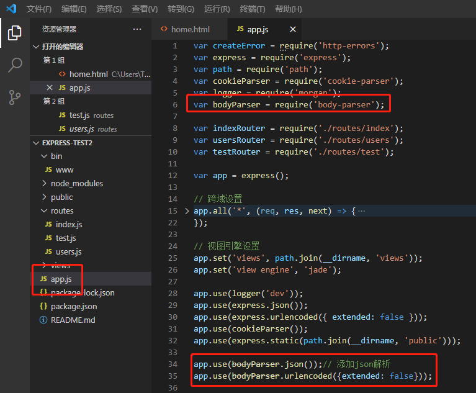
Task: Open test.js in routes folder tree
Action: 91,238
